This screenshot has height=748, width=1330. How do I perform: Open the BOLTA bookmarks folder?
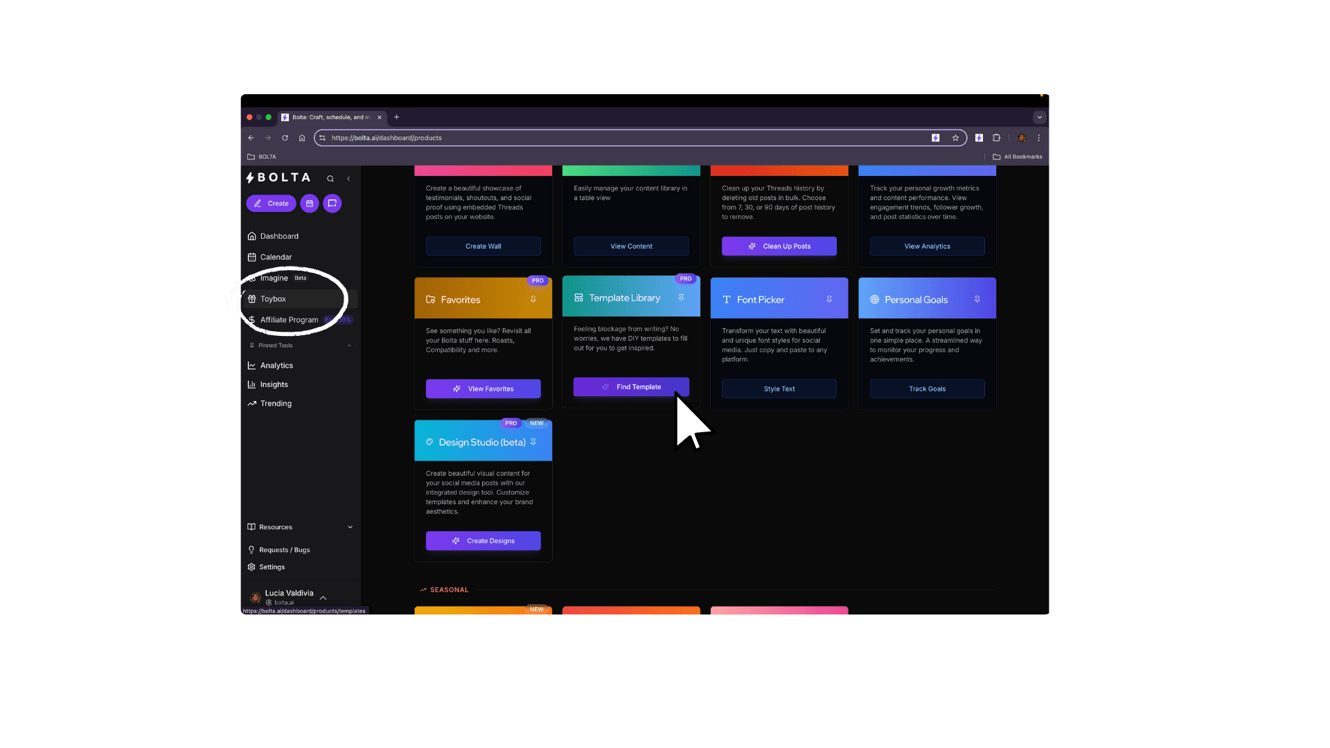point(262,157)
